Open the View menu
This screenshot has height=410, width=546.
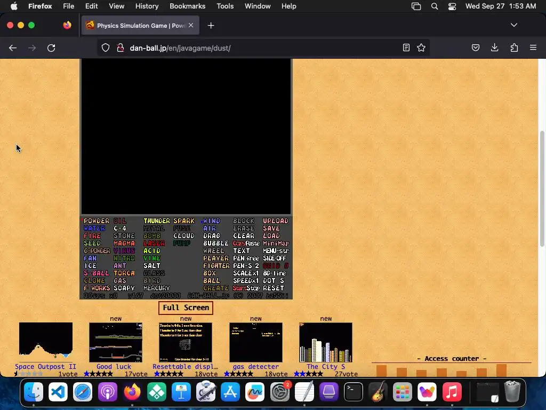point(116,6)
